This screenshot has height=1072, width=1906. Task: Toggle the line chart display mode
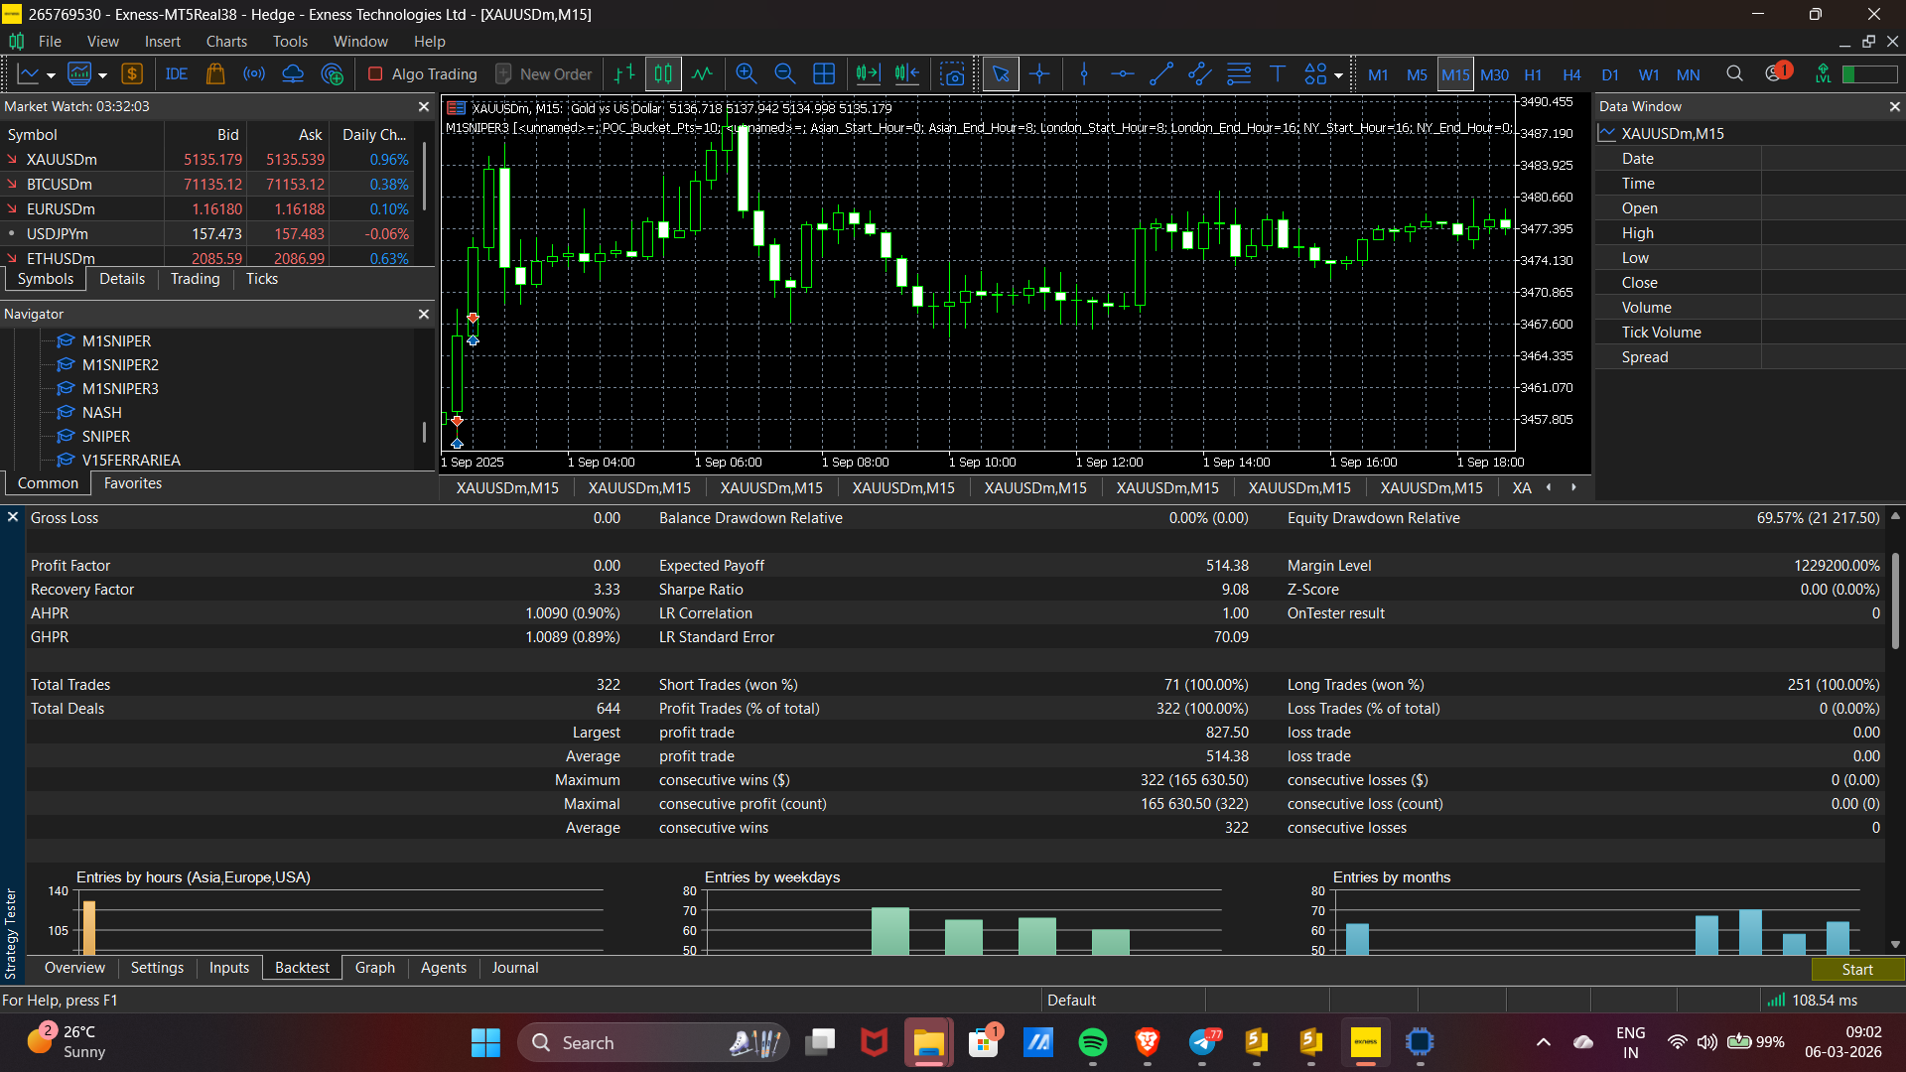[702, 73]
